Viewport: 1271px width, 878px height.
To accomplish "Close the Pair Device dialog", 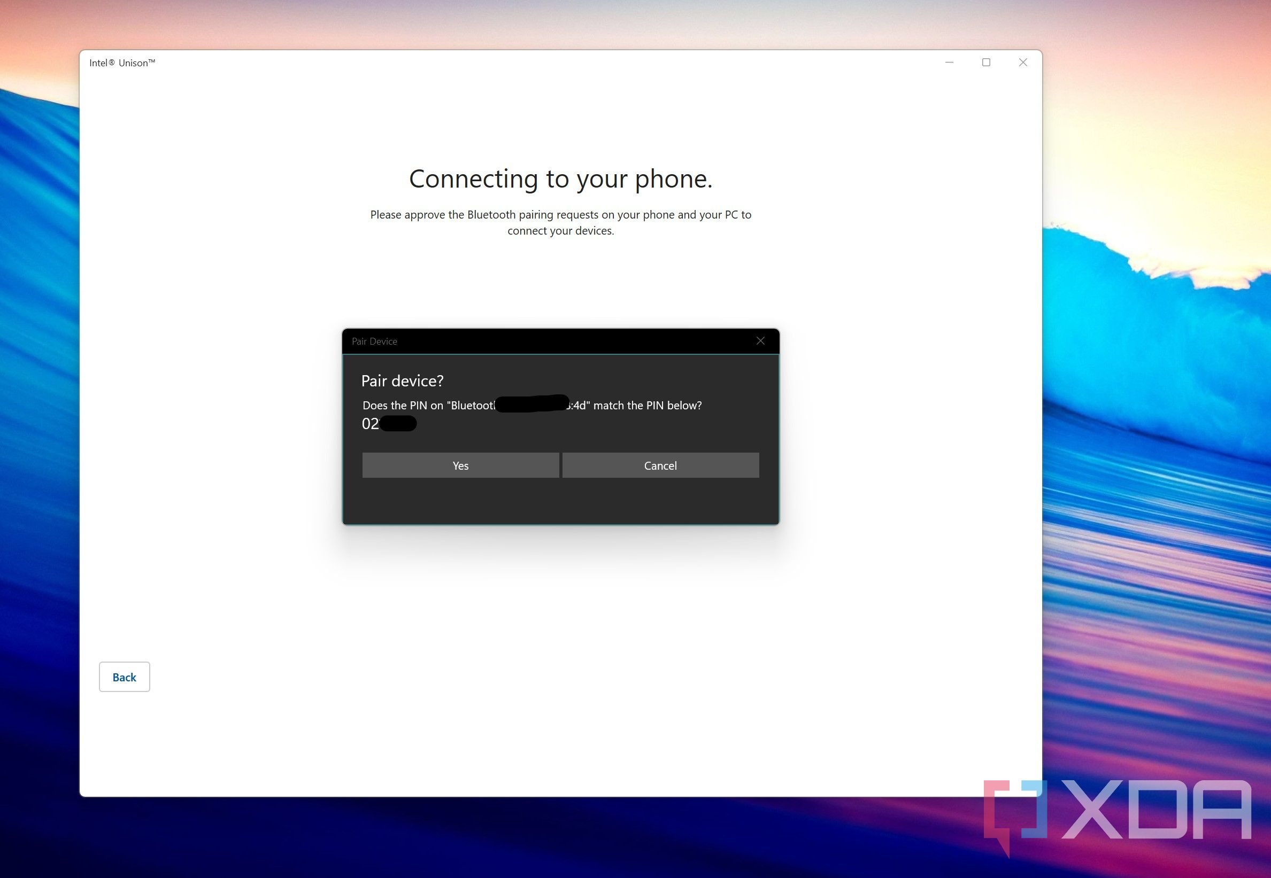I will 761,341.
